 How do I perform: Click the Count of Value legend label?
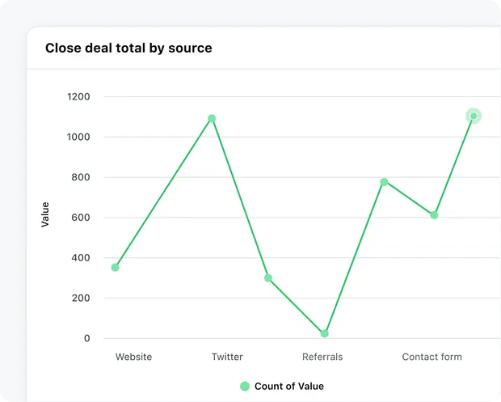pyautogui.click(x=289, y=387)
